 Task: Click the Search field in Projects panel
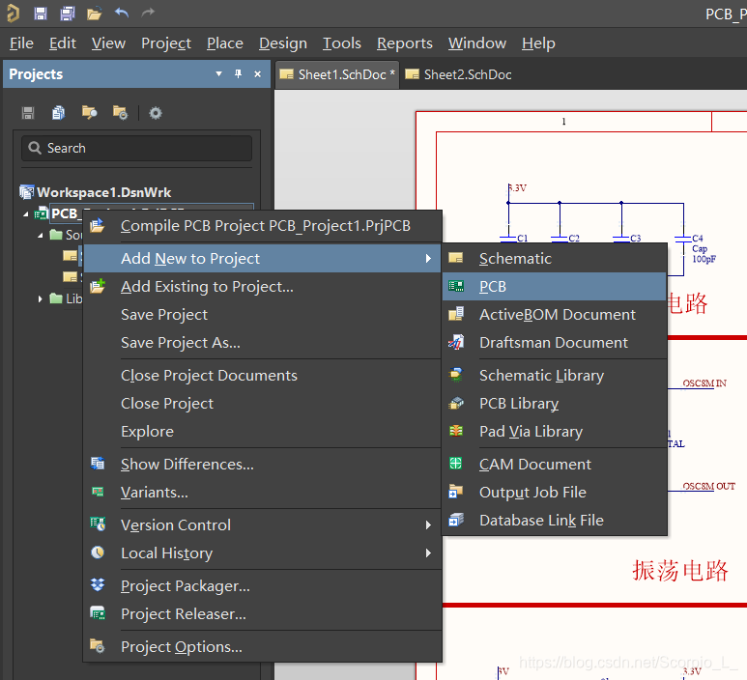pyautogui.click(x=136, y=148)
